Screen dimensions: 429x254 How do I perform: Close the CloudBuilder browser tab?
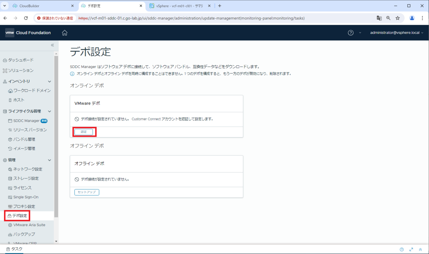73,6
